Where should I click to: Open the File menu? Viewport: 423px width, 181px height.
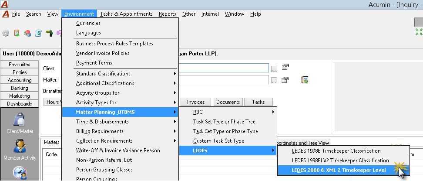16,14
